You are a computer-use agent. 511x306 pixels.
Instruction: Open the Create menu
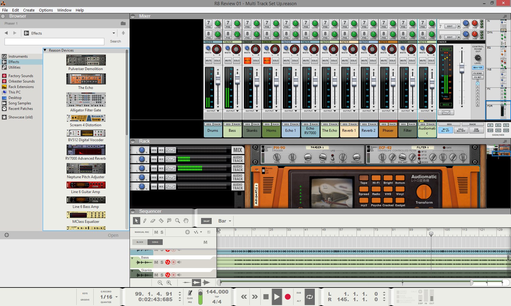[29, 10]
